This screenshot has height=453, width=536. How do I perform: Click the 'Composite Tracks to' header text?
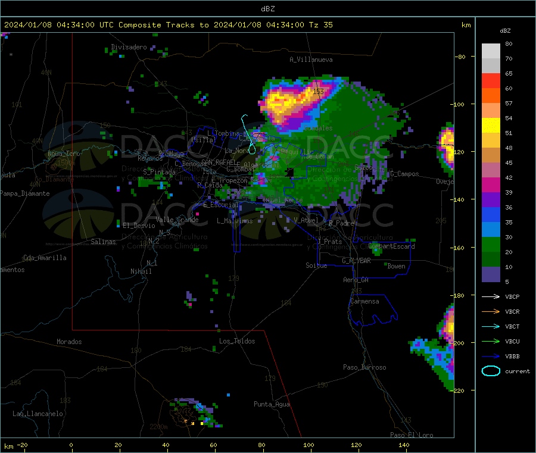click(x=164, y=25)
